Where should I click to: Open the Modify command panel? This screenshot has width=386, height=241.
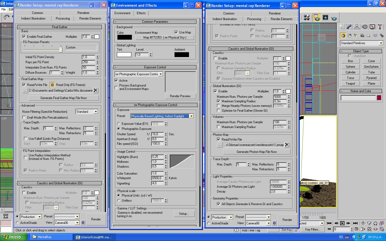[x=349, y=27]
